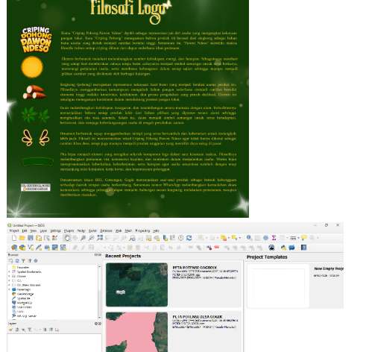Select the Pan Map hand tool

67,238
